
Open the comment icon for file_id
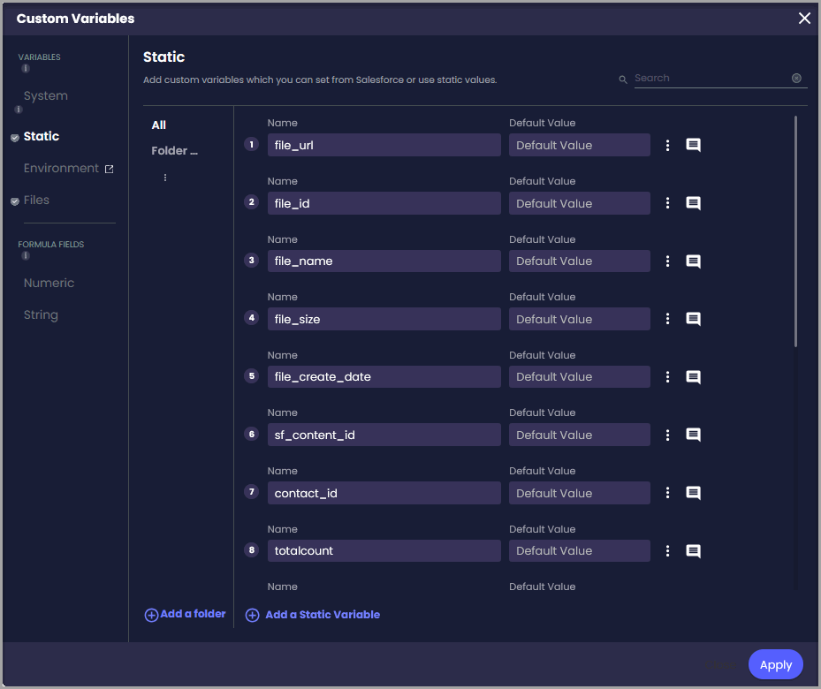[693, 203]
